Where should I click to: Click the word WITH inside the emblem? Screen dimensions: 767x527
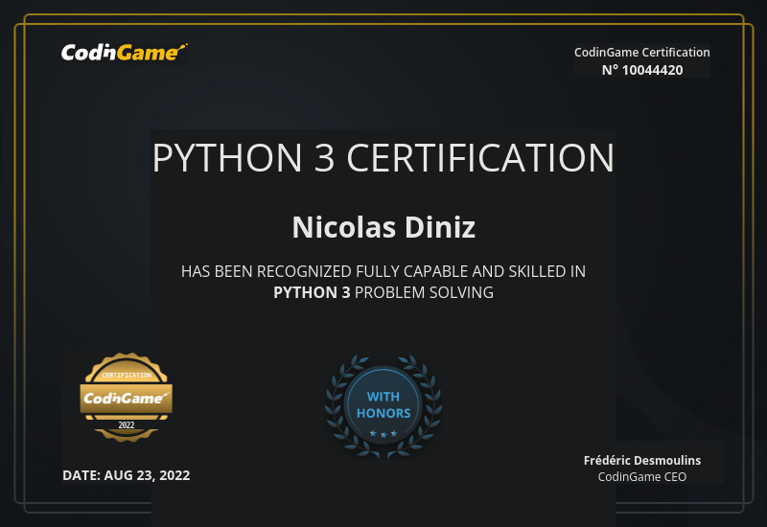[x=383, y=397]
